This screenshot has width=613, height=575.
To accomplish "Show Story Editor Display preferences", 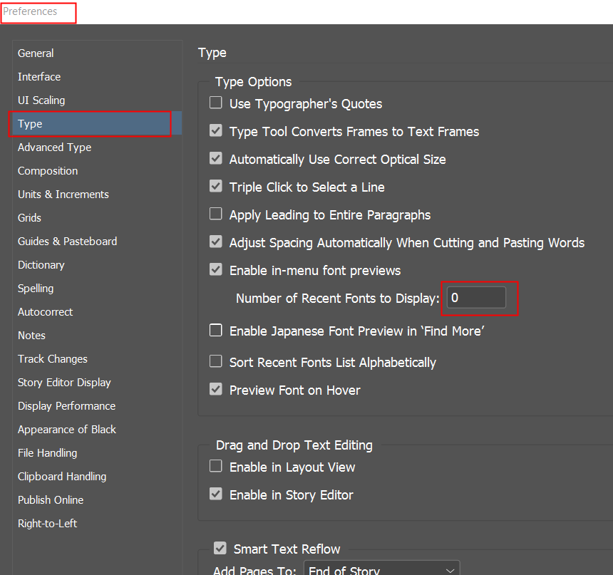I will point(64,383).
